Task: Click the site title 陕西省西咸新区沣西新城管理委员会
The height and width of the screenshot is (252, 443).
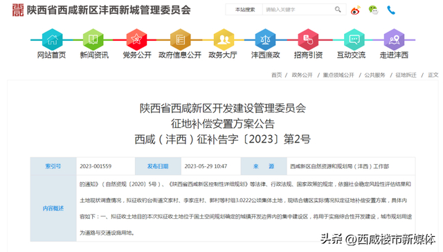Action: pyautogui.click(x=109, y=10)
